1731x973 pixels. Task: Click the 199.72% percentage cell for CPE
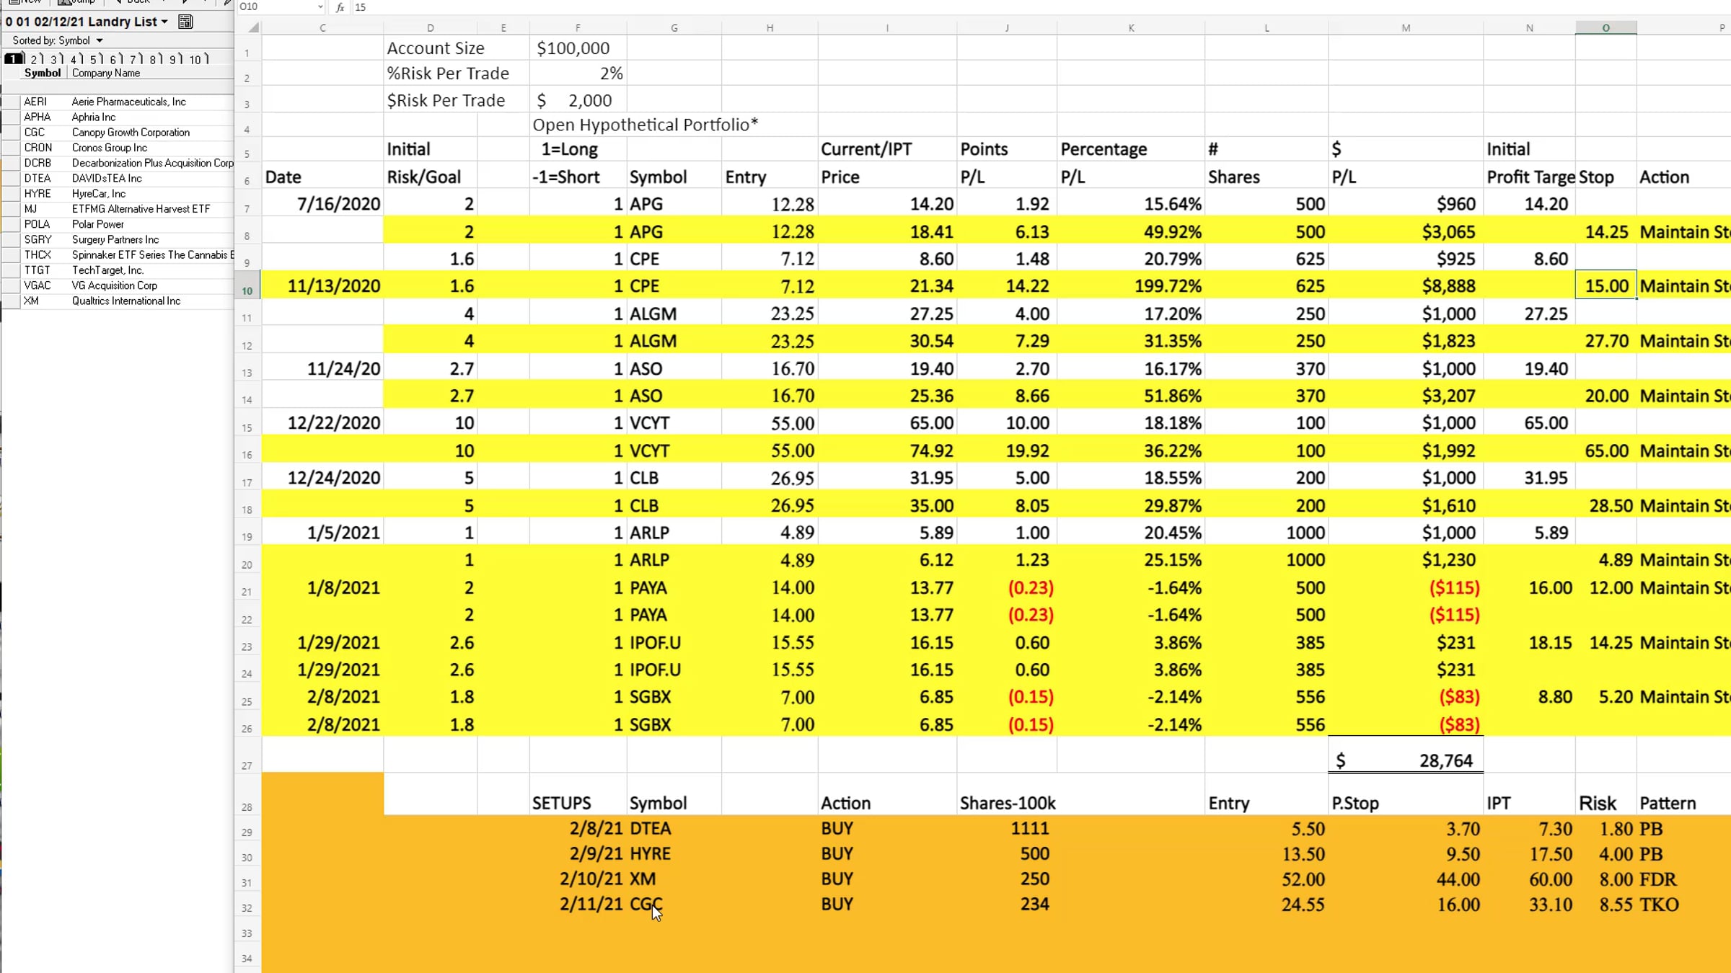pyautogui.click(x=1131, y=286)
